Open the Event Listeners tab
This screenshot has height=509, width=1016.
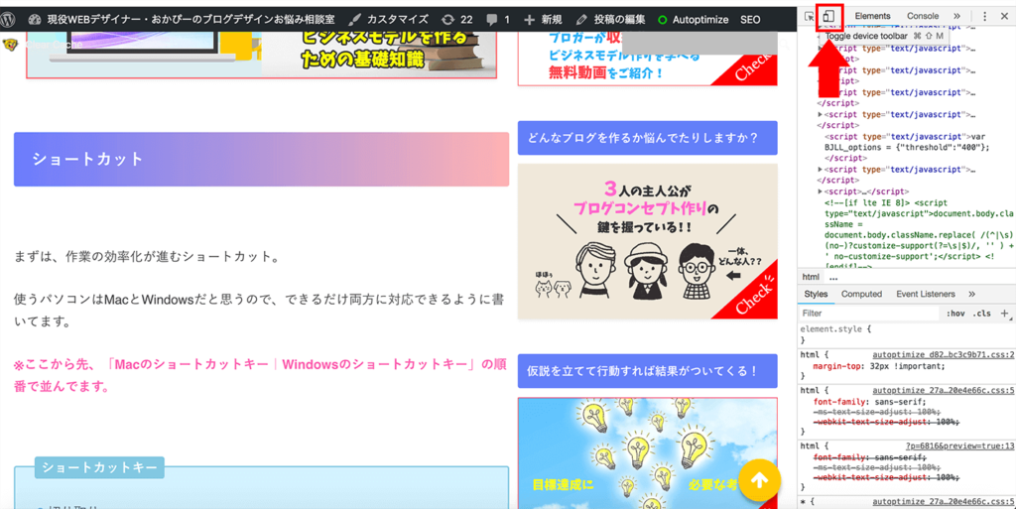click(926, 294)
